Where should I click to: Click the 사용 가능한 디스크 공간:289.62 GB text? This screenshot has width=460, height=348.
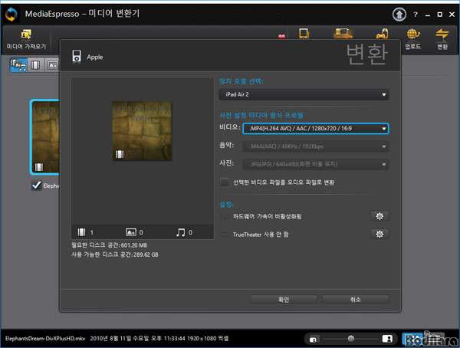[115, 254]
